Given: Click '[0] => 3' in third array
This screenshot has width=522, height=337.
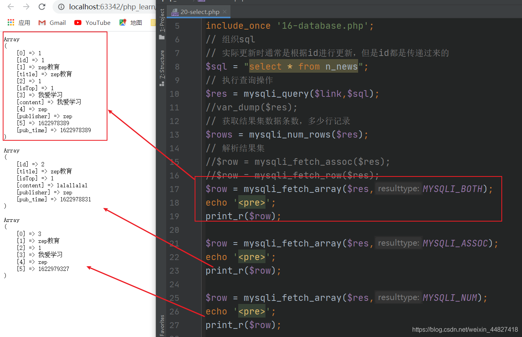Looking at the screenshot, I should (29, 234).
